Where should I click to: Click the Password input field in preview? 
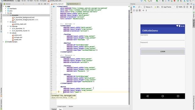[162, 46]
